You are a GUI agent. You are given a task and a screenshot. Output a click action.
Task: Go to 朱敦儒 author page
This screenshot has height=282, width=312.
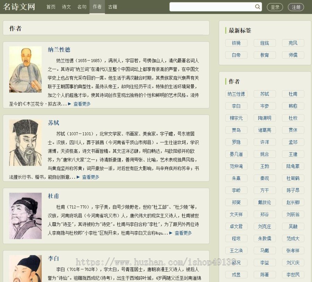click(265, 239)
